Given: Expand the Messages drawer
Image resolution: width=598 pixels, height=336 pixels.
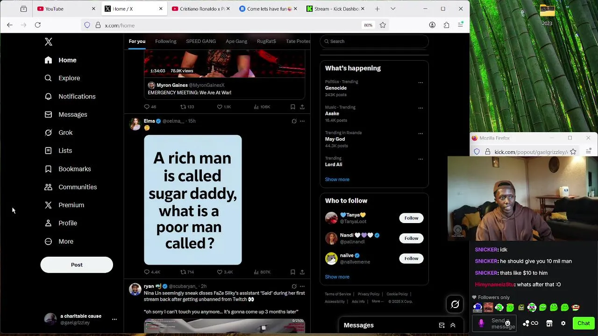Looking at the screenshot, I should (x=453, y=325).
